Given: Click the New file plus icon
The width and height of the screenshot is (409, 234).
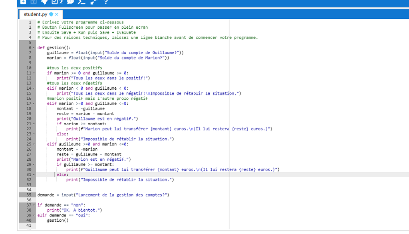Looking at the screenshot, I should coord(23,2).
